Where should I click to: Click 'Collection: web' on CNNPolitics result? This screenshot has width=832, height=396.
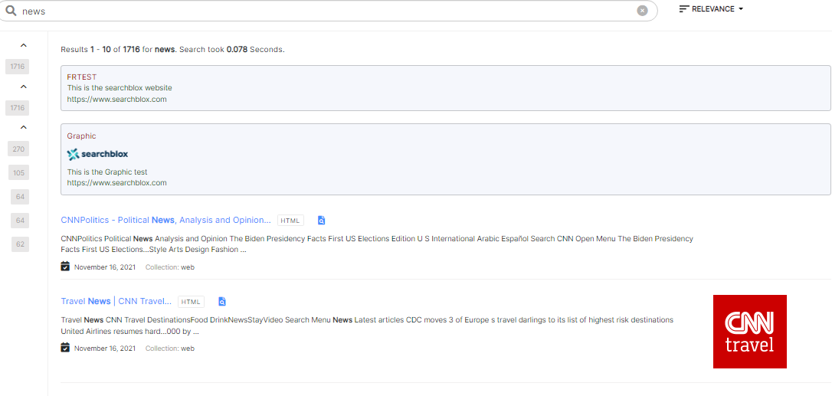coord(170,267)
